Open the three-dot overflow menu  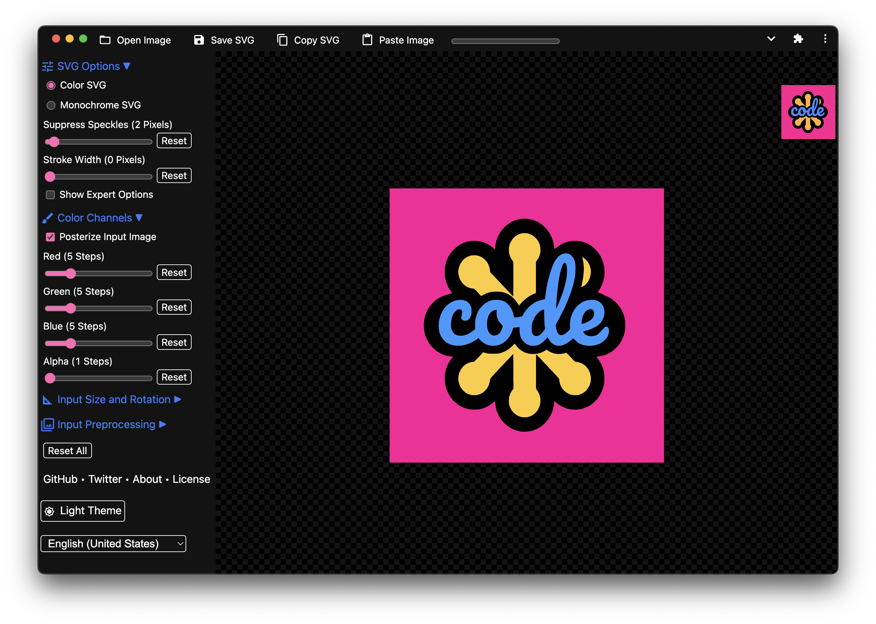pos(825,39)
